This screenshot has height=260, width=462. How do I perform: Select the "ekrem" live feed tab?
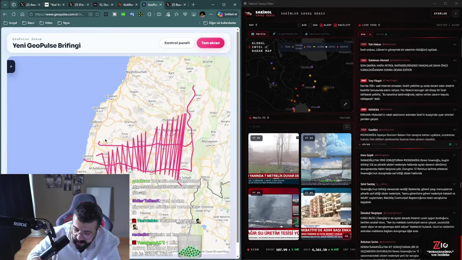(x=381, y=34)
